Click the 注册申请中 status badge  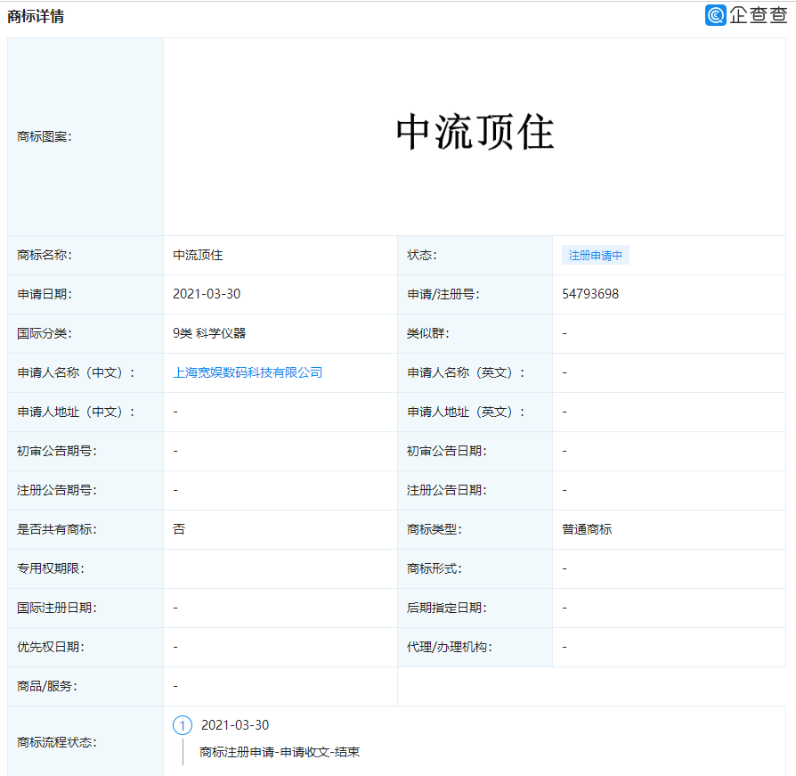click(x=596, y=255)
